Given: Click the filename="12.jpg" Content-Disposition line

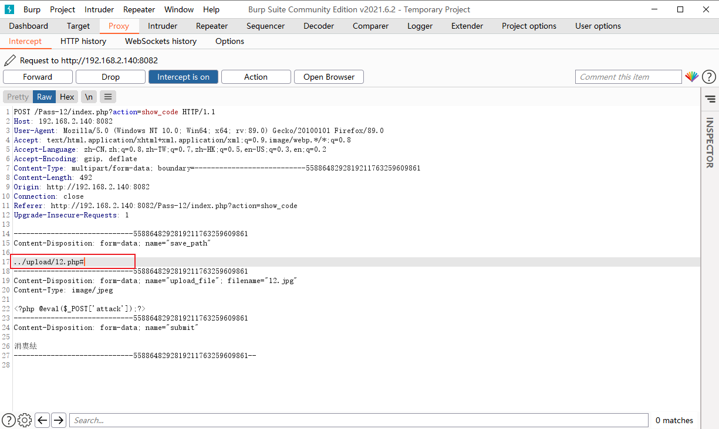Looking at the screenshot, I should pos(155,281).
